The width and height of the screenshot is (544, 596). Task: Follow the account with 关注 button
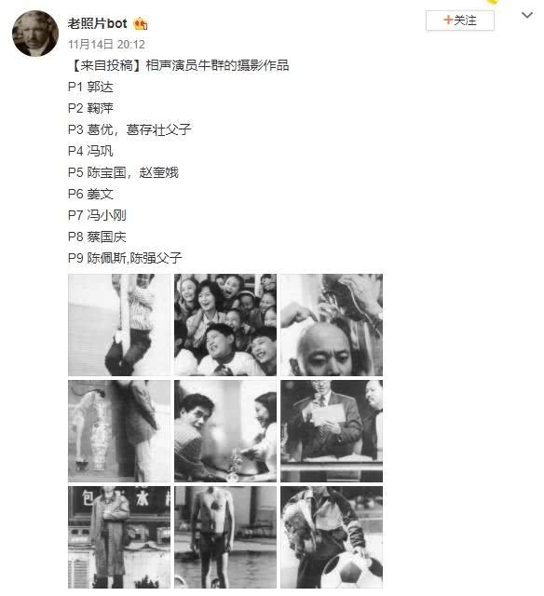point(460,20)
